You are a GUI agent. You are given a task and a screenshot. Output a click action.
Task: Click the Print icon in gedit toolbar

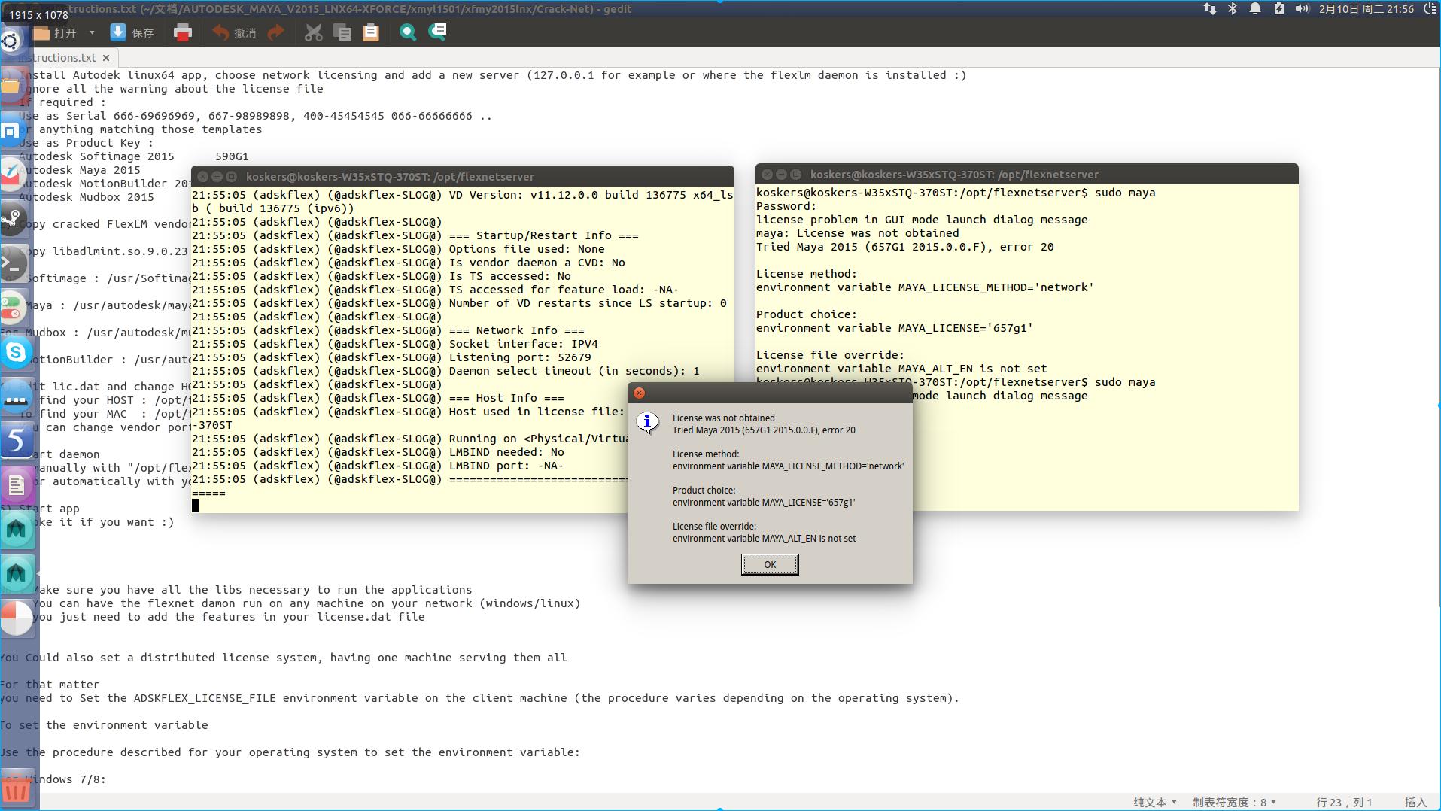click(x=183, y=32)
